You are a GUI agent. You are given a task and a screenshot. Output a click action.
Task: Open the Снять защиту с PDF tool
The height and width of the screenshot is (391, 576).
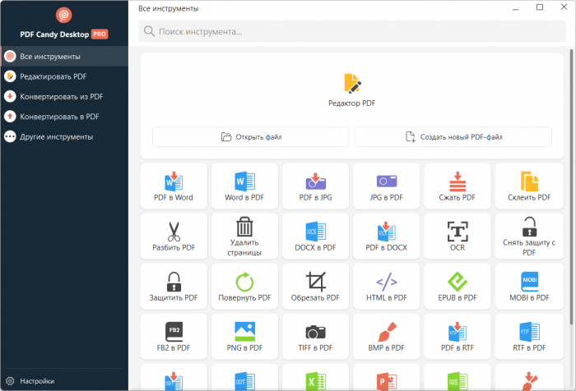pos(529,237)
